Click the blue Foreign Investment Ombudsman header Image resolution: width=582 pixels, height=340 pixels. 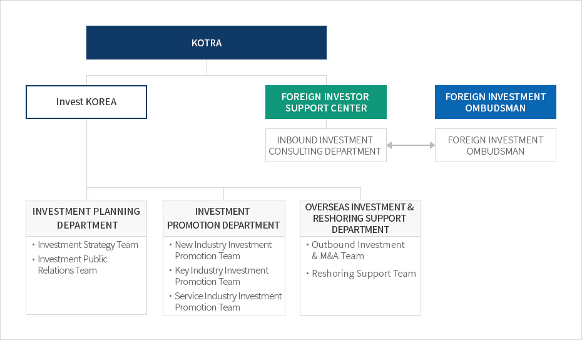495,102
